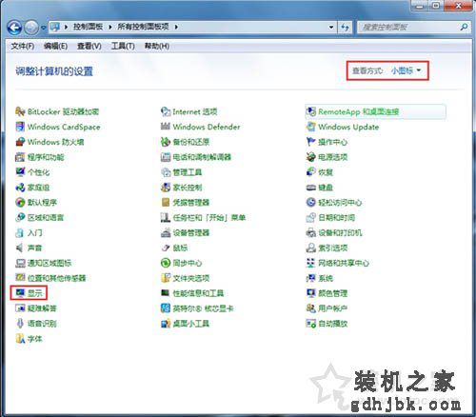Click the 备份和还原 icon
This screenshot has width=476, height=417.
point(166,142)
